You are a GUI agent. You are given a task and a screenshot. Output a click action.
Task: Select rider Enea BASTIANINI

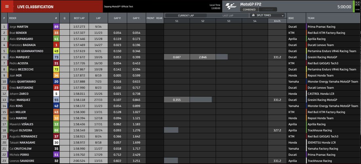[21, 88]
